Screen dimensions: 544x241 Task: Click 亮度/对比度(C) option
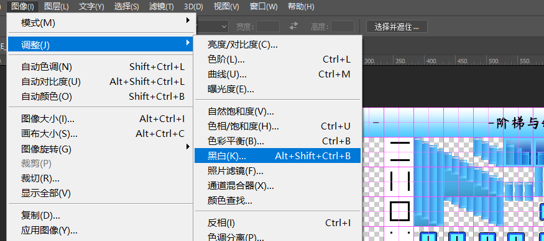[277, 44]
